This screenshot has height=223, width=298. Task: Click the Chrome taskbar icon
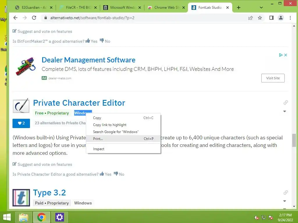tap(42, 217)
